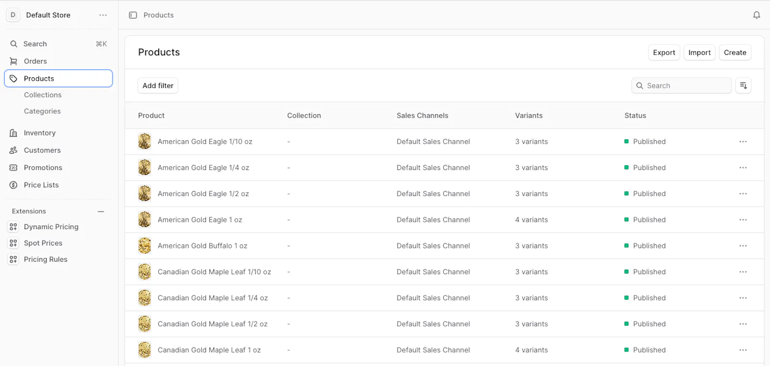Open actions for American Gold Eagle 1 oz

743,220
